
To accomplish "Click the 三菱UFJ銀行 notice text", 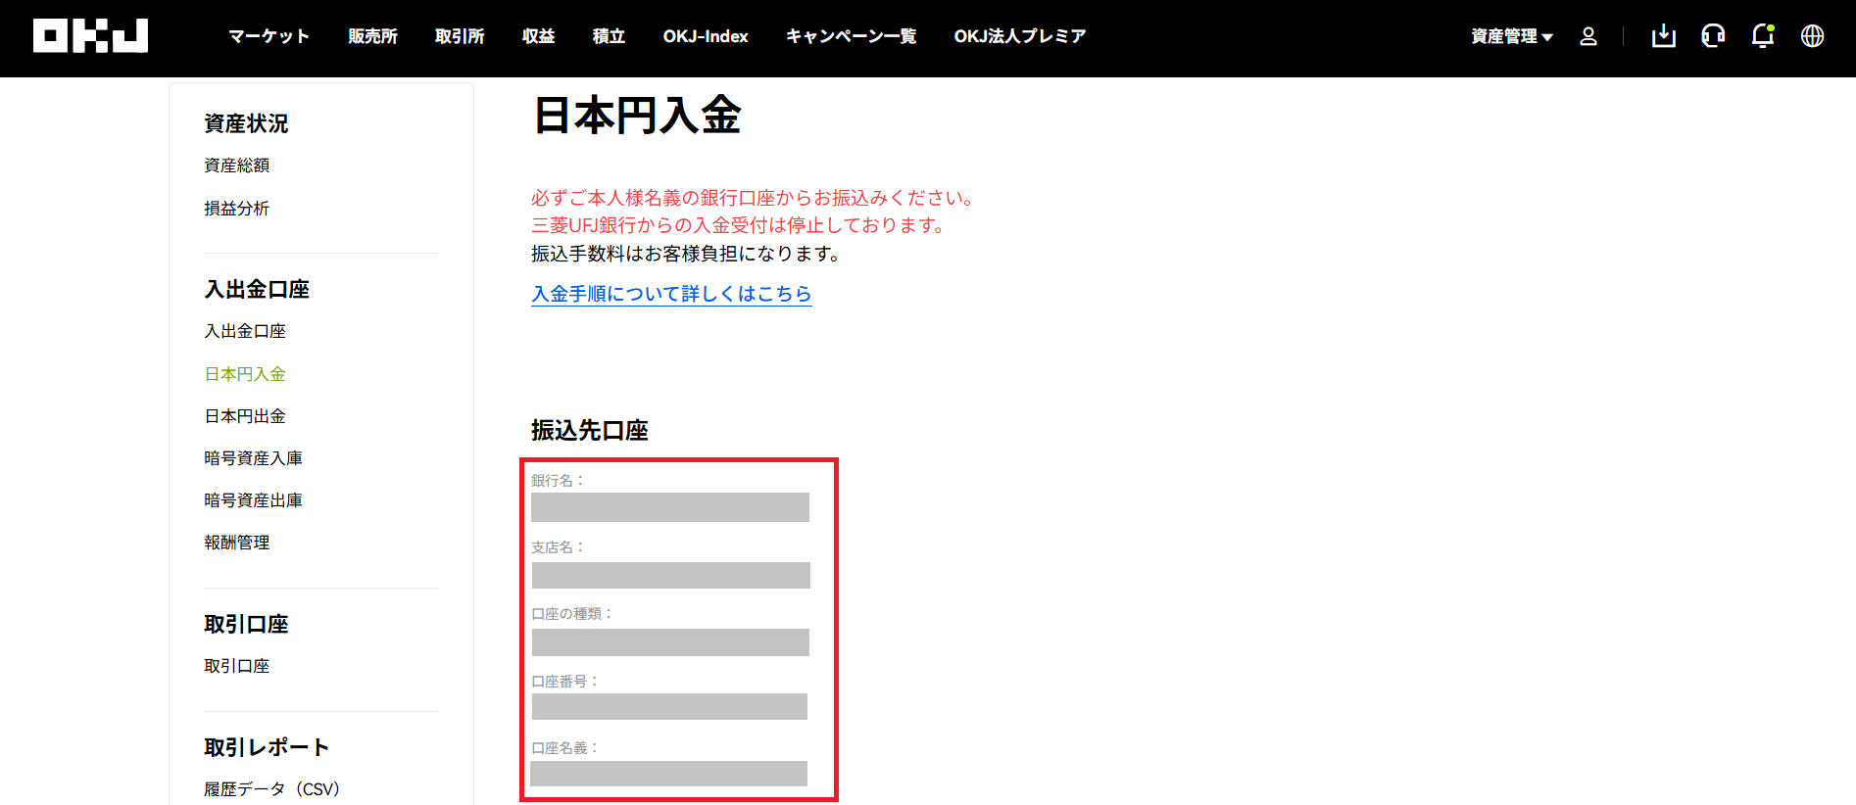I will click(x=741, y=225).
